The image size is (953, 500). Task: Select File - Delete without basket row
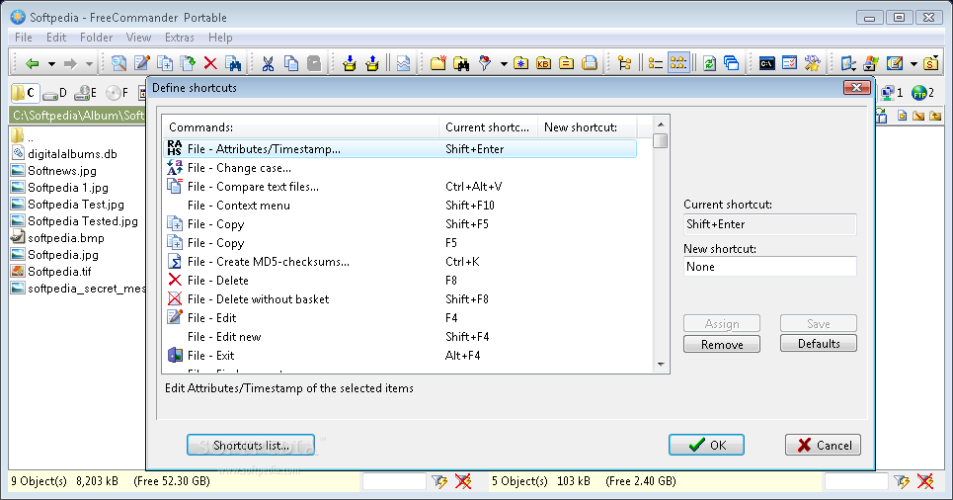(400, 299)
